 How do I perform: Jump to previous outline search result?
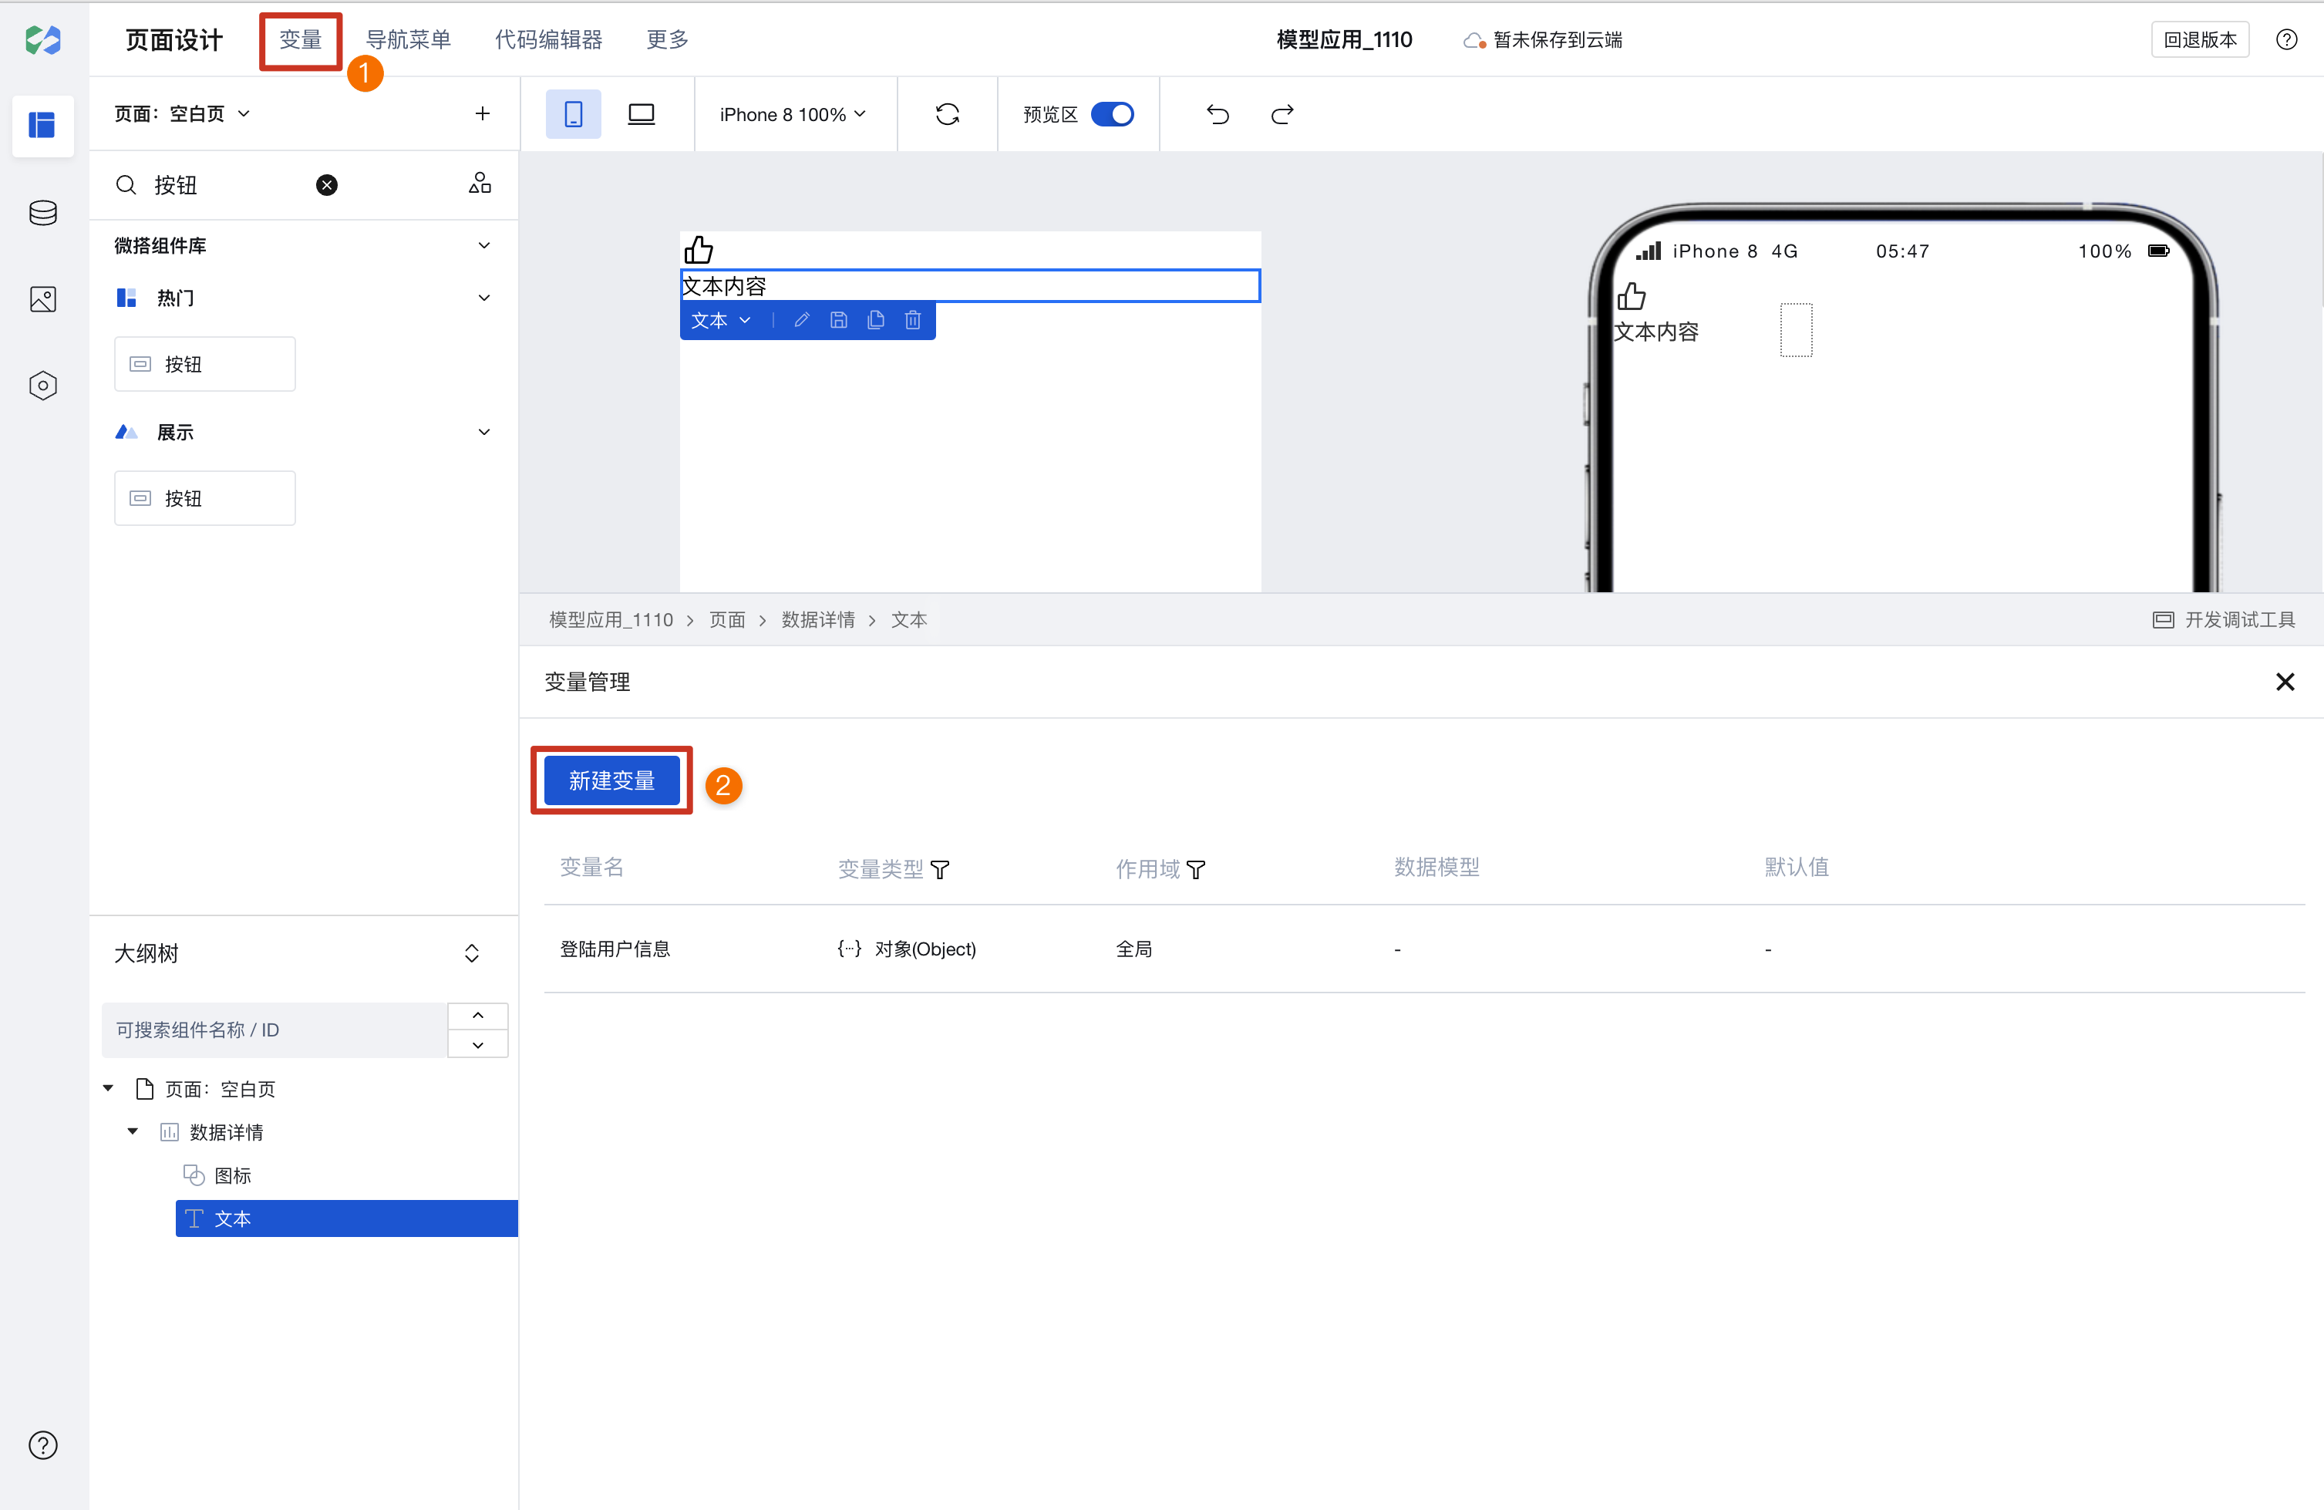(x=477, y=1016)
